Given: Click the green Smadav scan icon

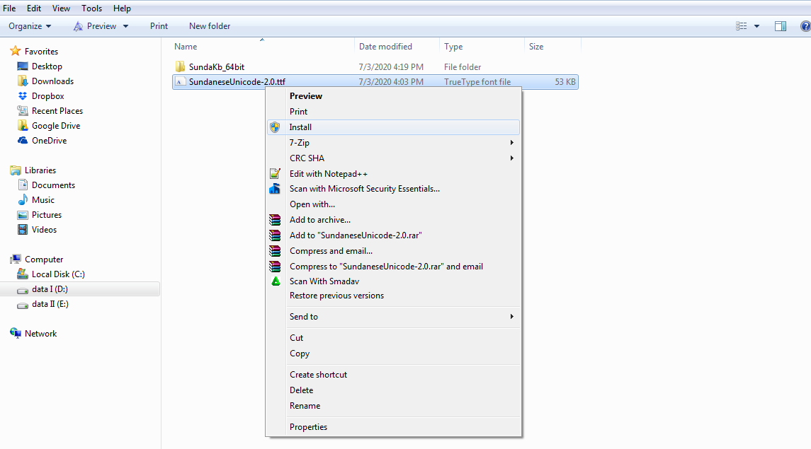Looking at the screenshot, I should tap(276, 281).
